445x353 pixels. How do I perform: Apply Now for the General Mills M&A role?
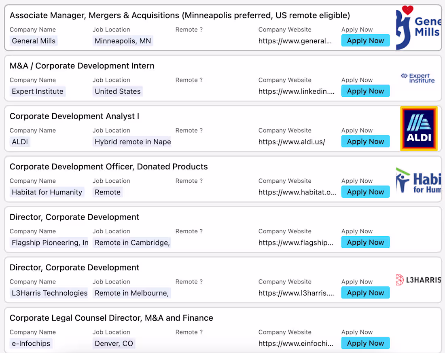(365, 40)
